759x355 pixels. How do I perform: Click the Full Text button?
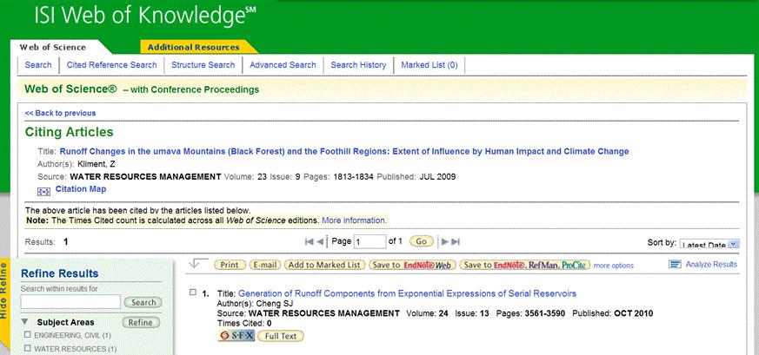tap(281, 336)
